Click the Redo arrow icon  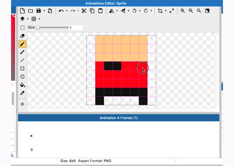click(x=73, y=11)
